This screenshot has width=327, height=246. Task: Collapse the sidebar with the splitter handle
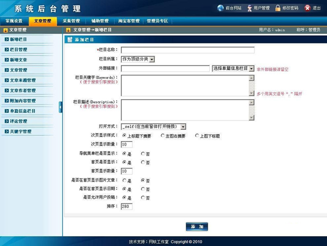(x=60, y=106)
